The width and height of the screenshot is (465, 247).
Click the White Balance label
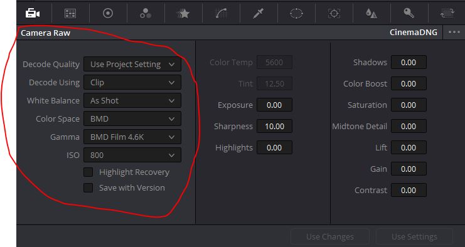53,101
